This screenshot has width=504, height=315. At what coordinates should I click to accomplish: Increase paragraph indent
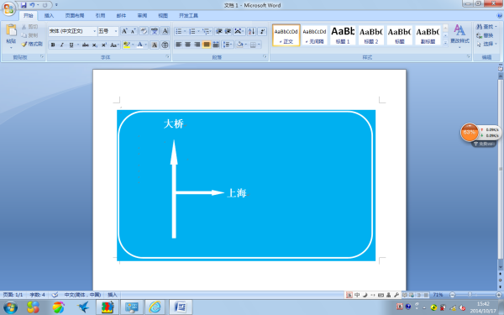[x=228, y=31]
